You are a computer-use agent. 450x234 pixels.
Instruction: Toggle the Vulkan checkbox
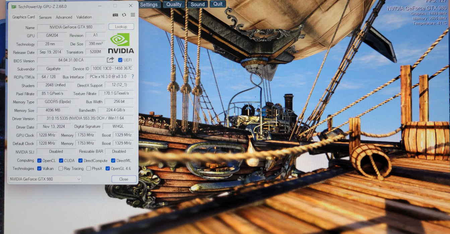(x=39, y=168)
